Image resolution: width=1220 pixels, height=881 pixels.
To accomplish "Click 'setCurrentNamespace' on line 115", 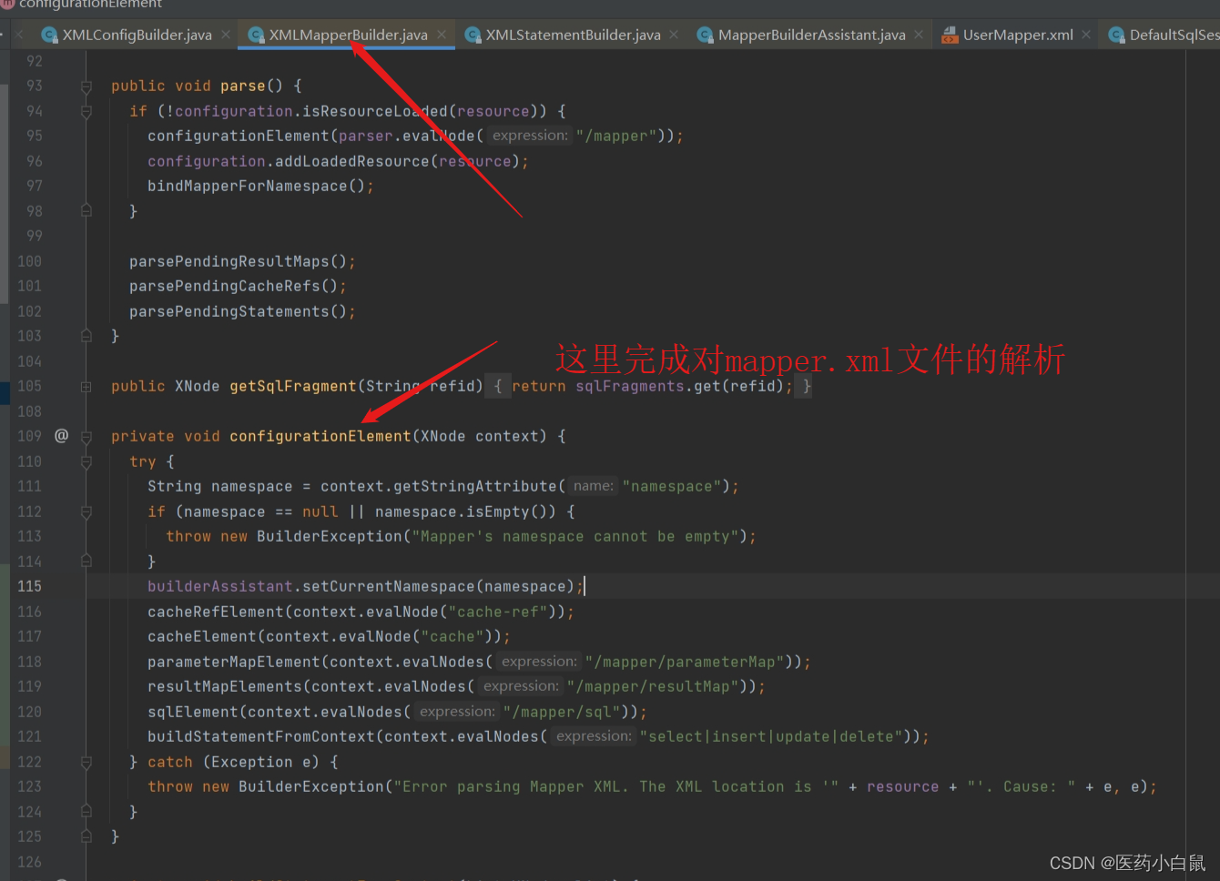I will pyautogui.click(x=389, y=586).
